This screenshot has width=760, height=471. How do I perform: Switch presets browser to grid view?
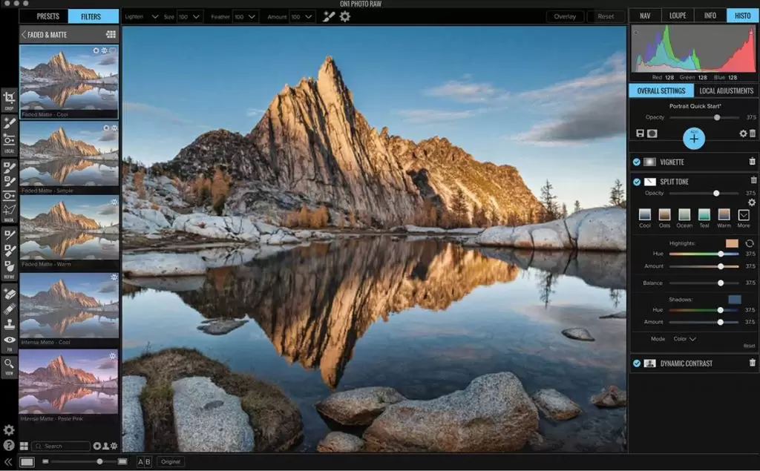(111, 34)
